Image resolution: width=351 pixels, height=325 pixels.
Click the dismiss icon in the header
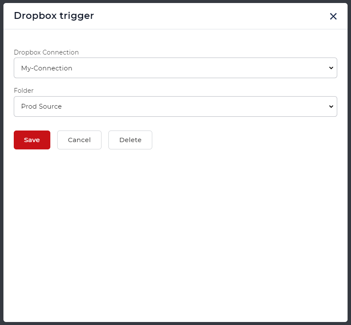[x=333, y=16]
